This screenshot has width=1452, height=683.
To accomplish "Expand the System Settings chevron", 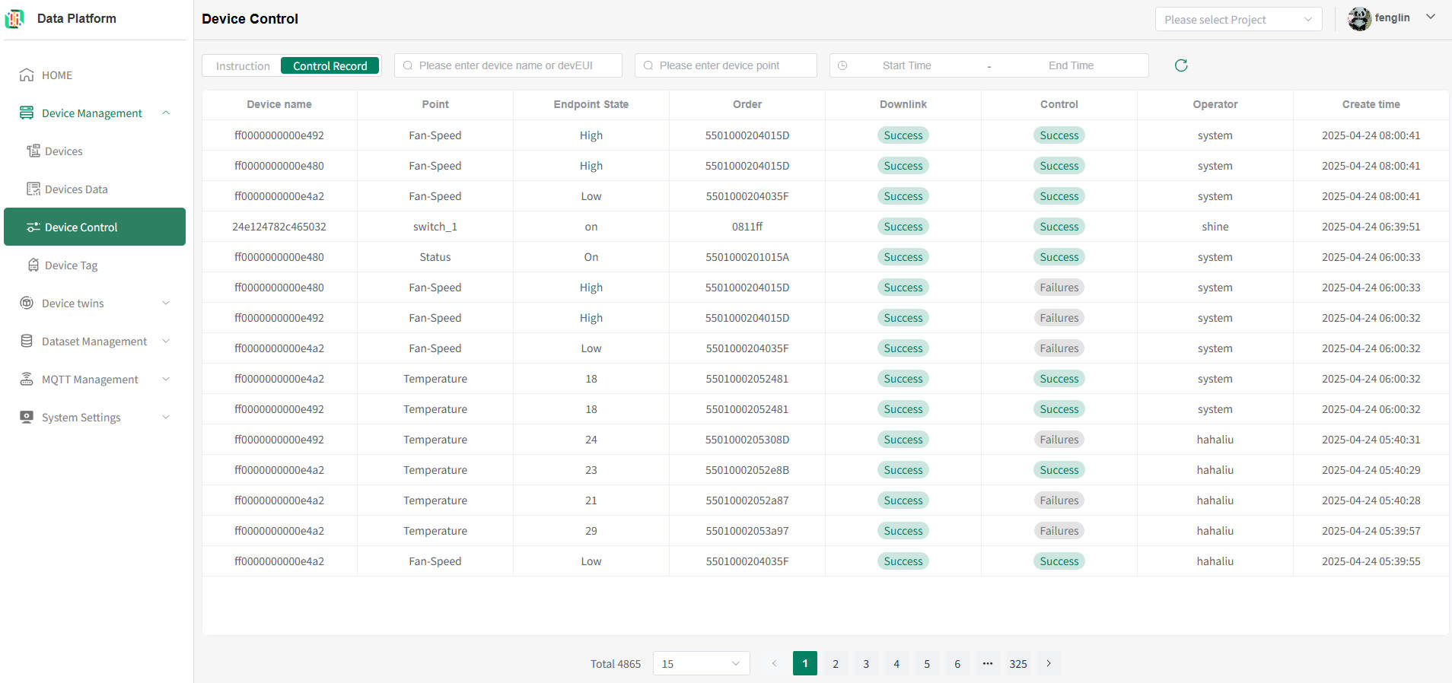I will [x=166, y=417].
